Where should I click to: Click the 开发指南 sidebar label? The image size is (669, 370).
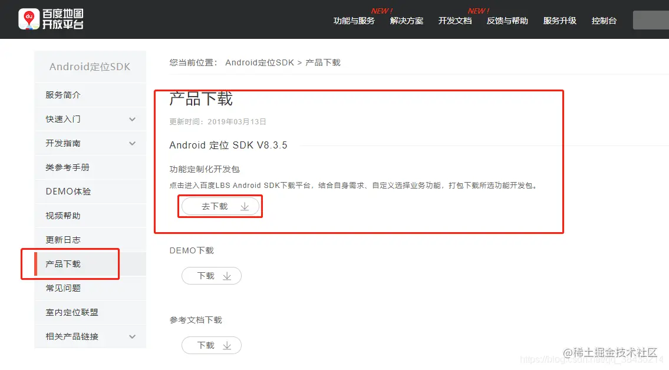tap(63, 144)
